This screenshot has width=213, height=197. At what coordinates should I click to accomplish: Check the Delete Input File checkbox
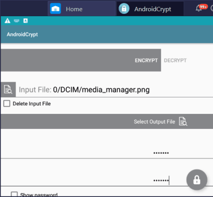(7, 103)
